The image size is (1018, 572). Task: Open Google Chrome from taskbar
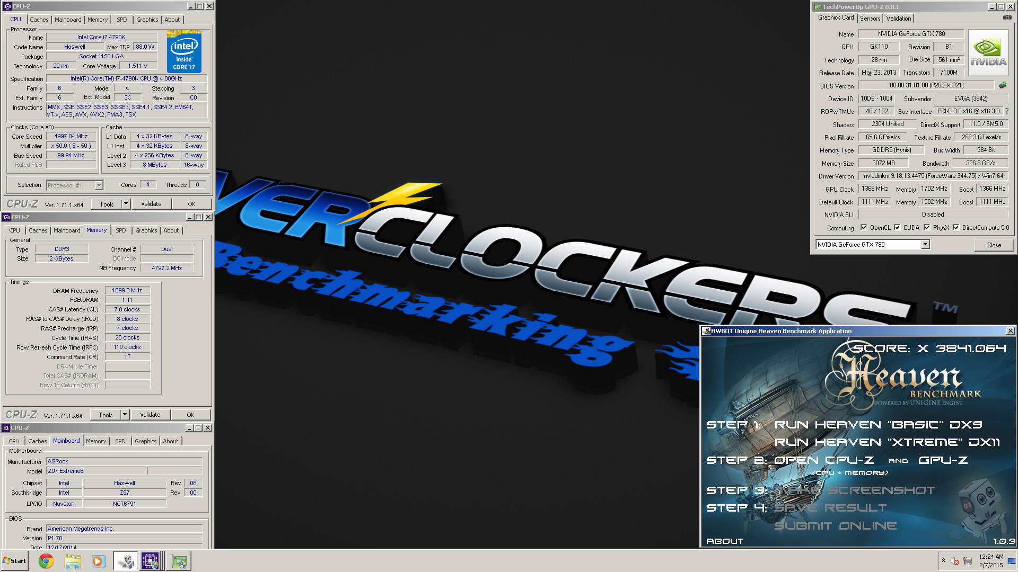tap(46, 561)
